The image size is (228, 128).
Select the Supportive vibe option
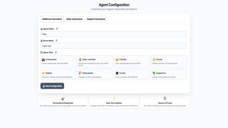click(169, 74)
